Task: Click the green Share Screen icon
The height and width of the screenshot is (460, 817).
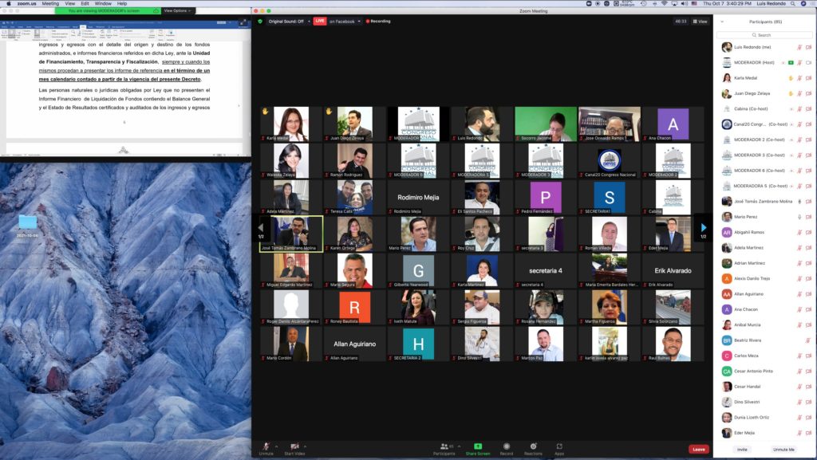Action: [x=477, y=446]
